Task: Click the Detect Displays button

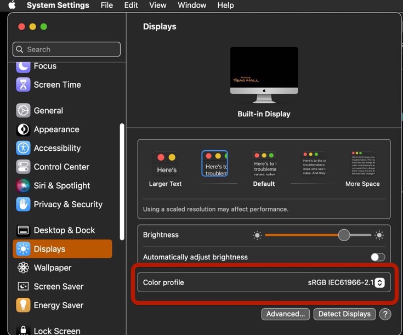Action: [x=344, y=314]
